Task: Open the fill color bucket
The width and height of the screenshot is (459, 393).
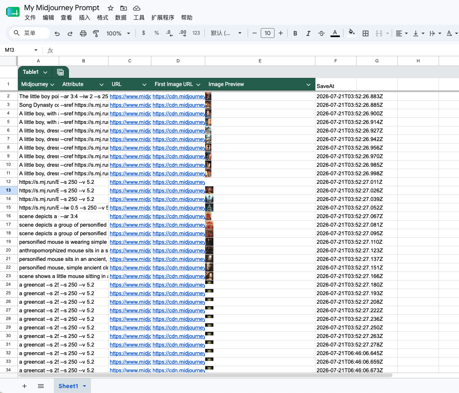Action: click(x=352, y=33)
